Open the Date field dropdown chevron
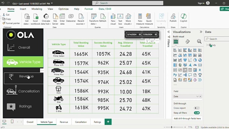229x129 pixels. pos(197,96)
